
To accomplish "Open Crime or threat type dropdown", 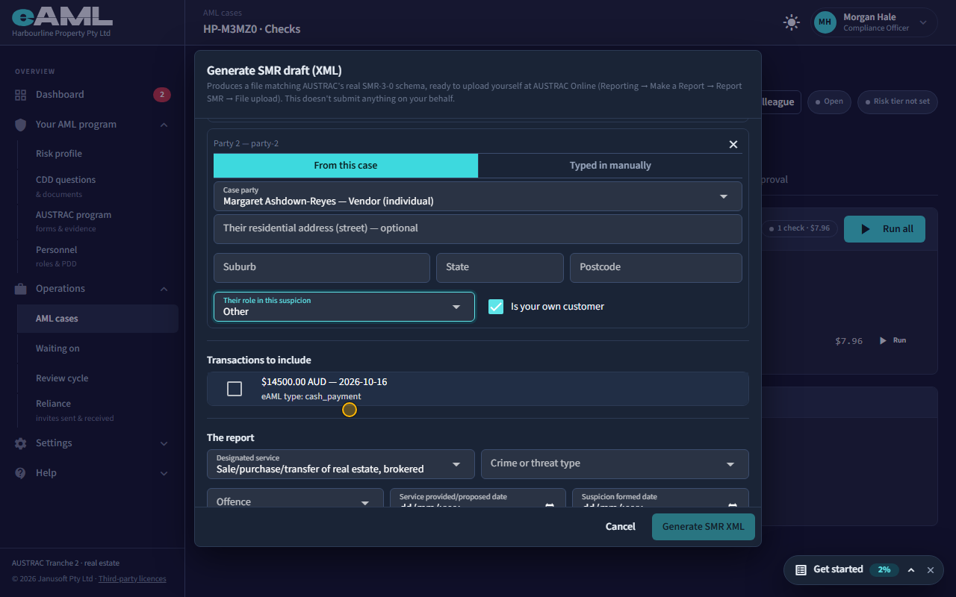I will 615,464.
